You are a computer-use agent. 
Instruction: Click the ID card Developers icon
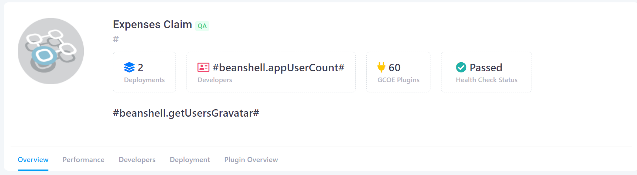point(203,67)
